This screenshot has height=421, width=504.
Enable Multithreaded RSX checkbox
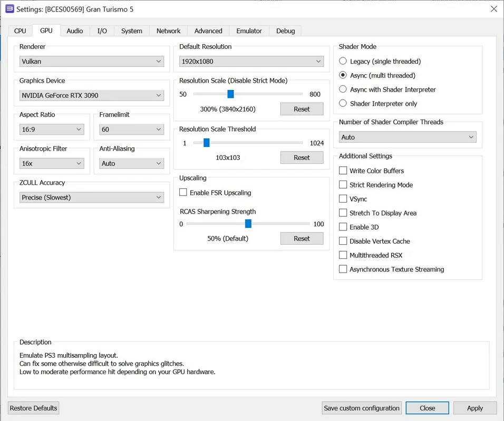[x=371, y=255]
